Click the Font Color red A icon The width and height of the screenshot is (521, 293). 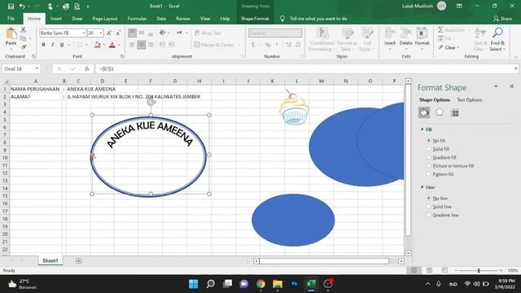tap(112, 45)
